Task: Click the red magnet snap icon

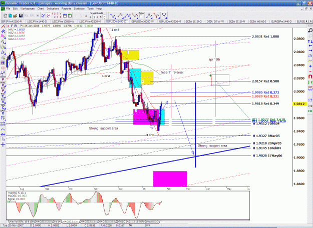Action: (310, 76)
